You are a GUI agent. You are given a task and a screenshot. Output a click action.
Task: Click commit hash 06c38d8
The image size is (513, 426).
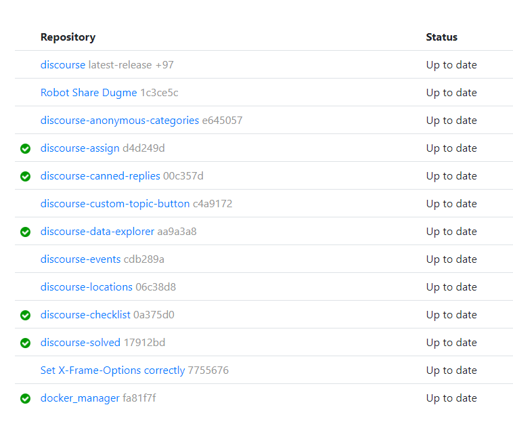[156, 287]
